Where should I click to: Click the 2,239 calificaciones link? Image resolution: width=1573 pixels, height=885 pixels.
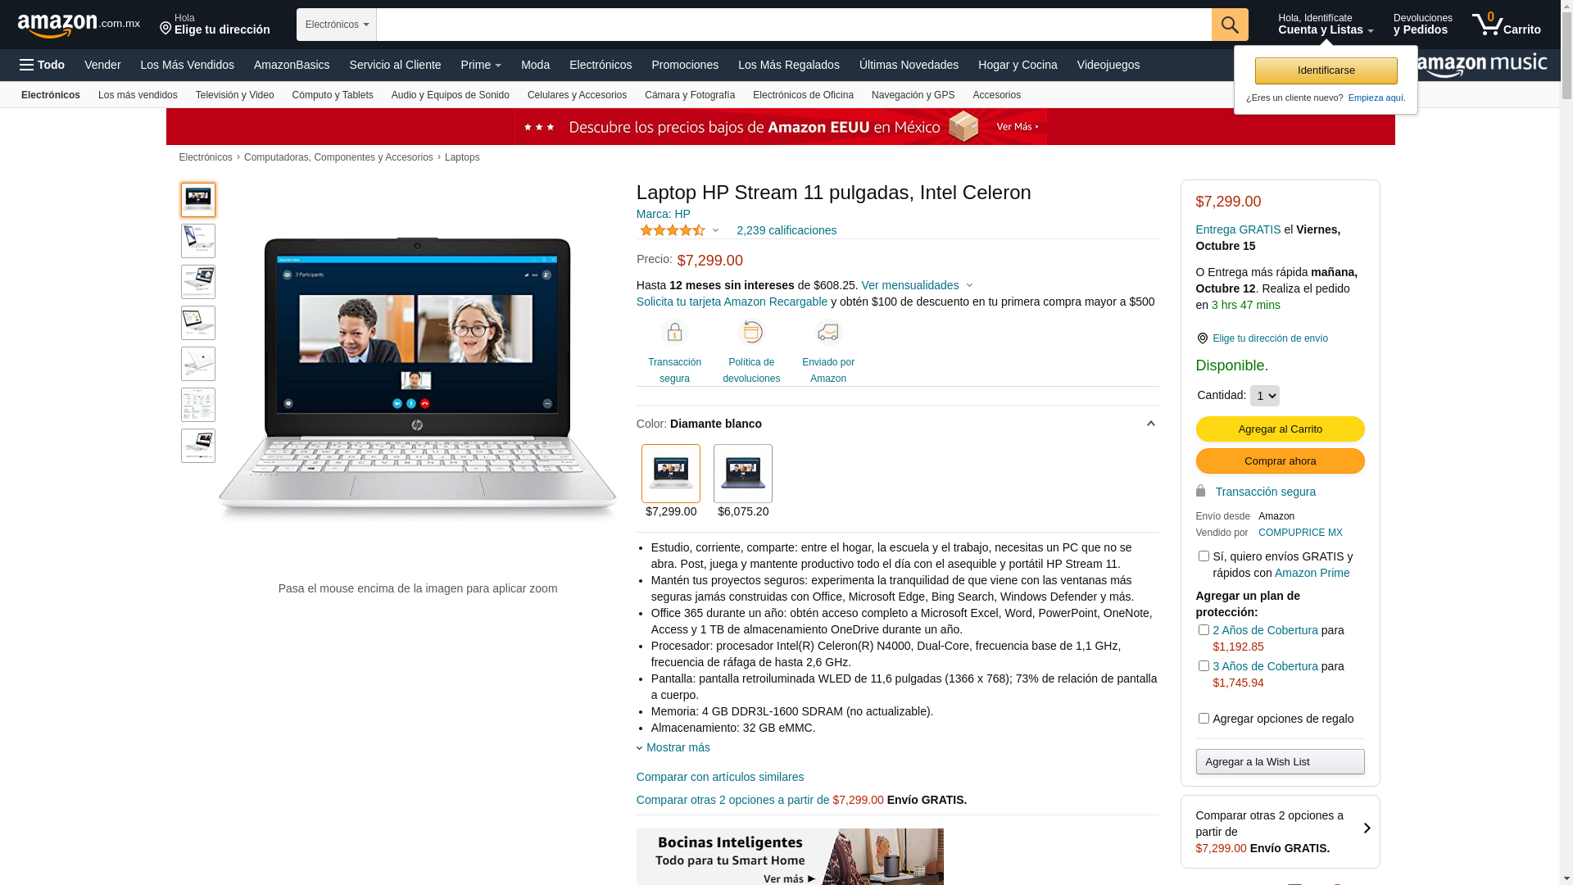(x=786, y=230)
